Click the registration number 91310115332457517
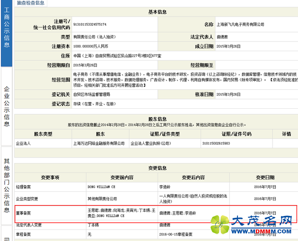 90,24
